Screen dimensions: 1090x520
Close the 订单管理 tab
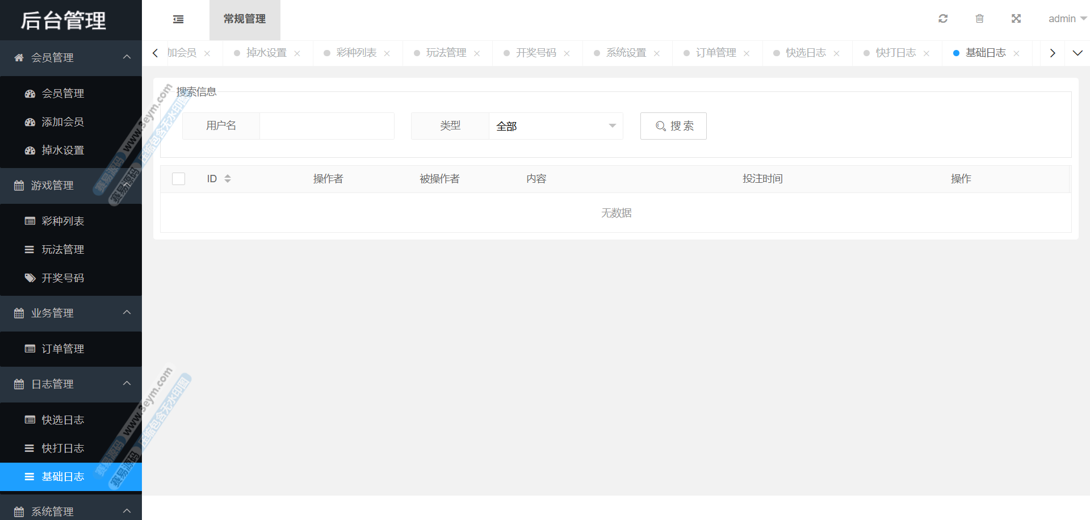747,53
